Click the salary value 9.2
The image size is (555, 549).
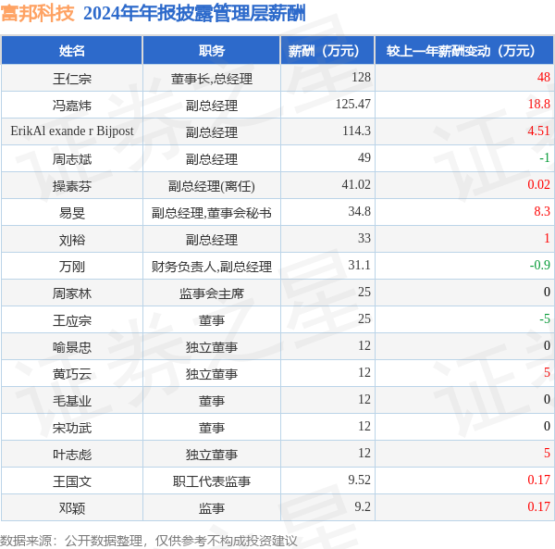pyautogui.click(x=363, y=506)
